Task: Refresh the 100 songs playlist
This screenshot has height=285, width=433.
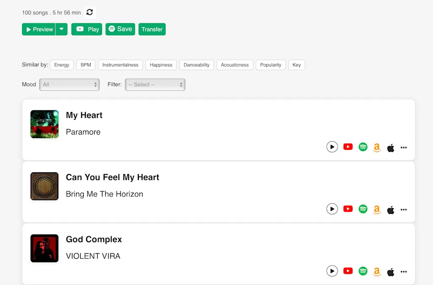Action: click(x=89, y=12)
